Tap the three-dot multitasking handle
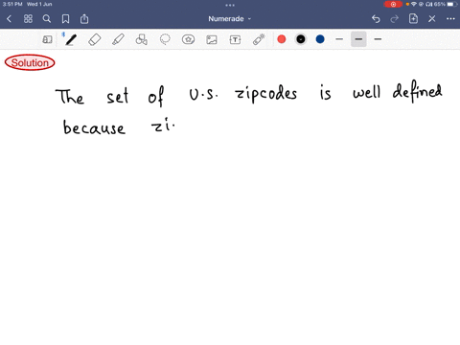The height and width of the screenshot is (345, 460). [230, 5]
